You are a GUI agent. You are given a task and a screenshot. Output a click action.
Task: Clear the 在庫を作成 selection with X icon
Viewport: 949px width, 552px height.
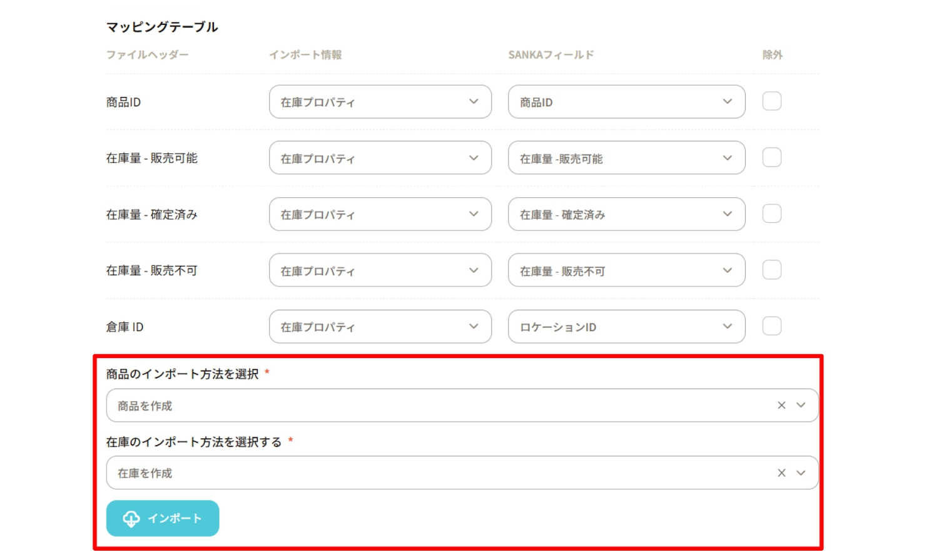pyautogui.click(x=781, y=473)
